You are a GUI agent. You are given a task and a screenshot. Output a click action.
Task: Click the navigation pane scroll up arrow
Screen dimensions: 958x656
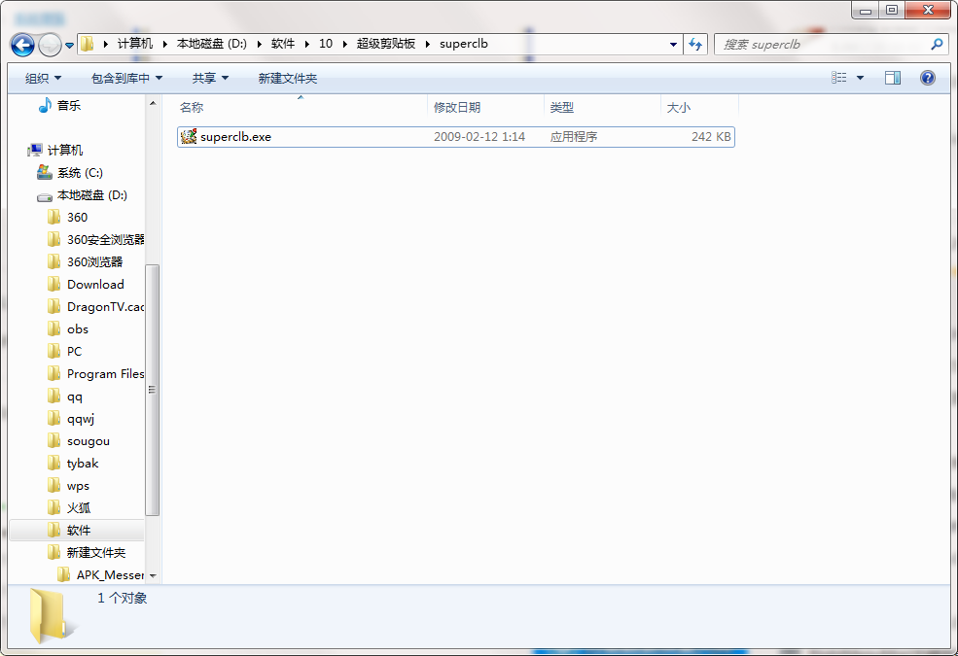pos(153,104)
